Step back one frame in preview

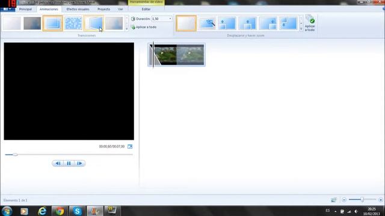point(58,163)
